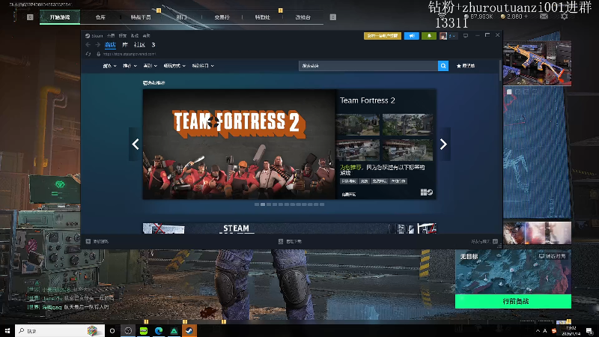Select the first carousel page dot

[x=257, y=204]
